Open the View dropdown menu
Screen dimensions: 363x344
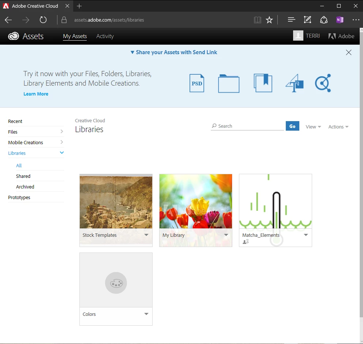(313, 127)
